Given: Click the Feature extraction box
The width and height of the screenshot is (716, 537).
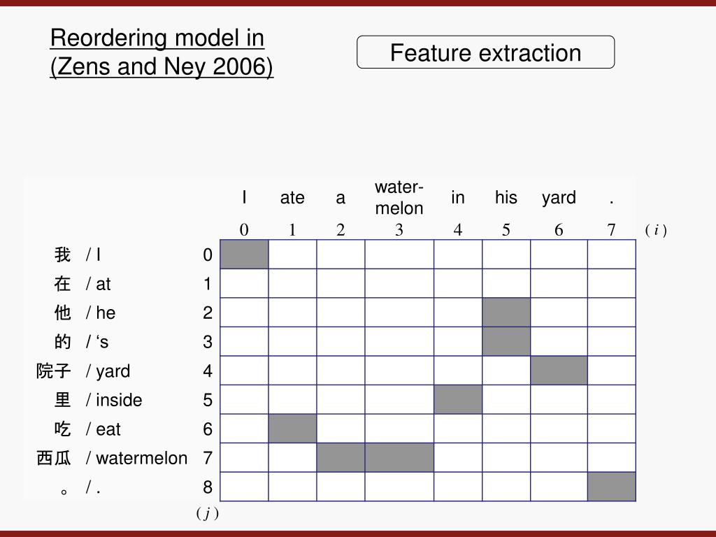Looking at the screenshot, I should coord(485,52).
